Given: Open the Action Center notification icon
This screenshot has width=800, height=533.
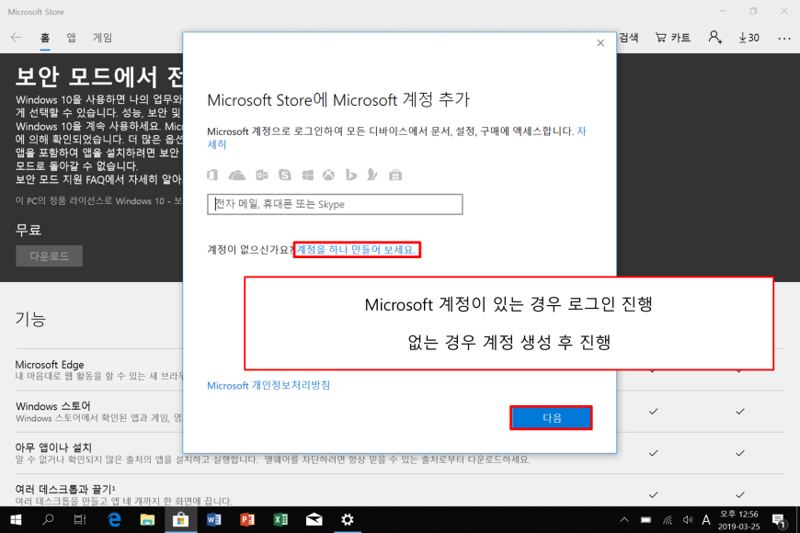Looking at the screenshot, I should (x=779, y=520).
